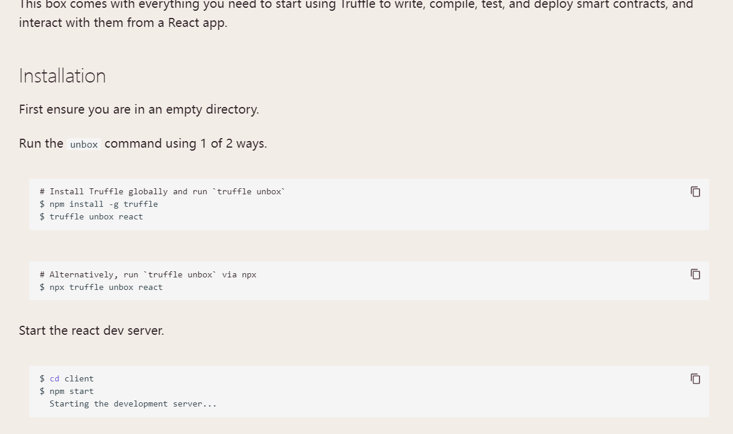Click 'First ensure you are in an empty directory'
This screenshot has height=434, width=733.
click(x=139, y=109)
